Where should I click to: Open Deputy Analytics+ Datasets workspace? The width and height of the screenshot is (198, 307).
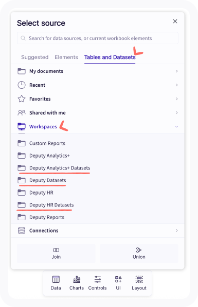60,168
